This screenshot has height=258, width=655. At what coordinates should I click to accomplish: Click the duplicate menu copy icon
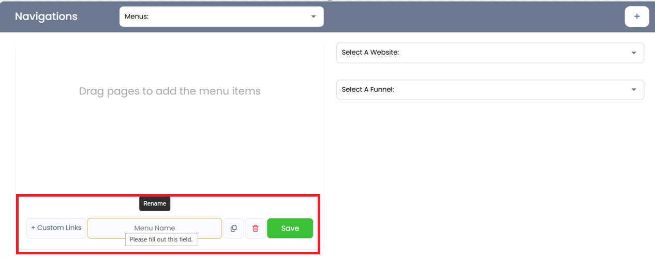(x=233, y=228)
